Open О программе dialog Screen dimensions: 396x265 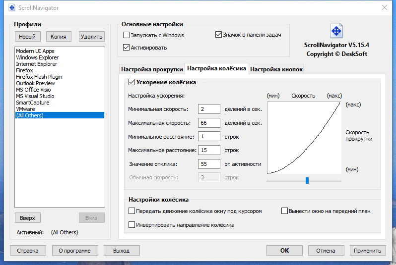pyautogui.click(x=75, y=251)
